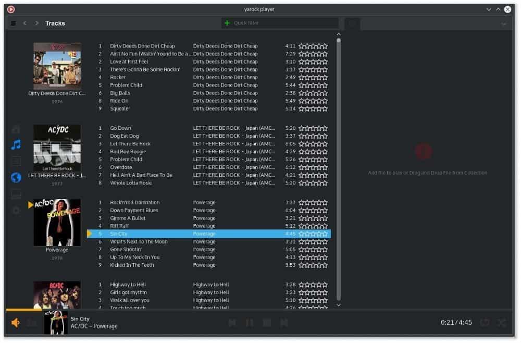Screen dimensions: 521x343
Task: Select the Let There Be Rock album cover
Action: (57, 148)
